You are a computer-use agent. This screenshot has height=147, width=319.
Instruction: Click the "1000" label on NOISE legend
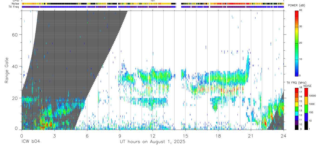[x=312, y=104]
